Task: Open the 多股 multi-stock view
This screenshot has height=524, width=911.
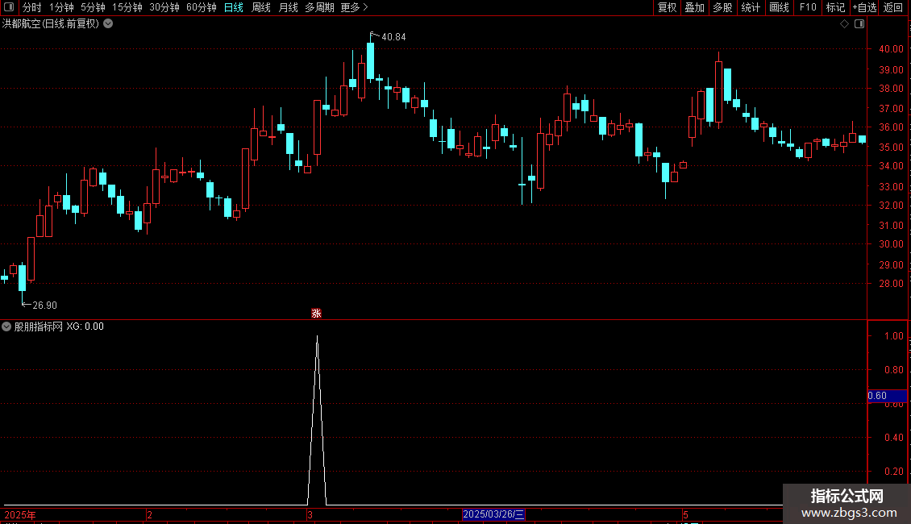Action: point(722,7)
